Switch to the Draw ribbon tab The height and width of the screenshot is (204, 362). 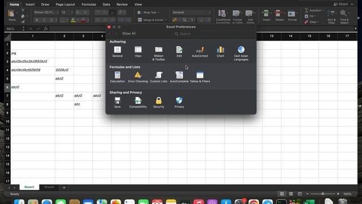pyautogui.click(x=45, y=5)
